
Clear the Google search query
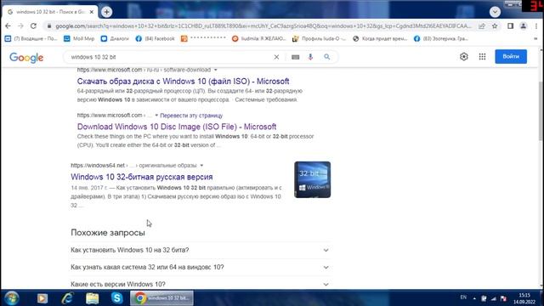click(x=276, y=57)
